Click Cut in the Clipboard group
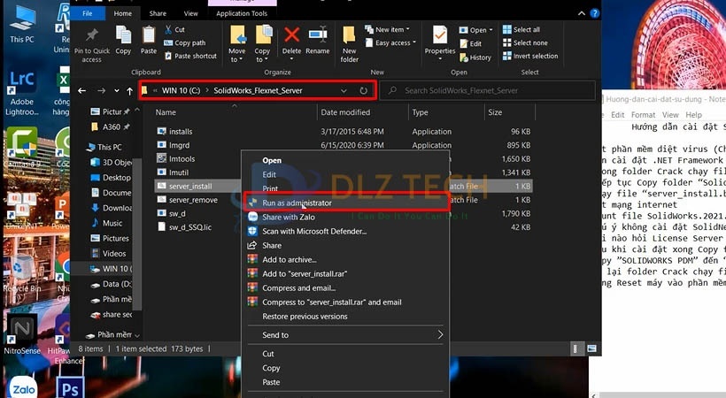This screenshot has width=726, height=398. pyautogui.click(x=174, y=29)
